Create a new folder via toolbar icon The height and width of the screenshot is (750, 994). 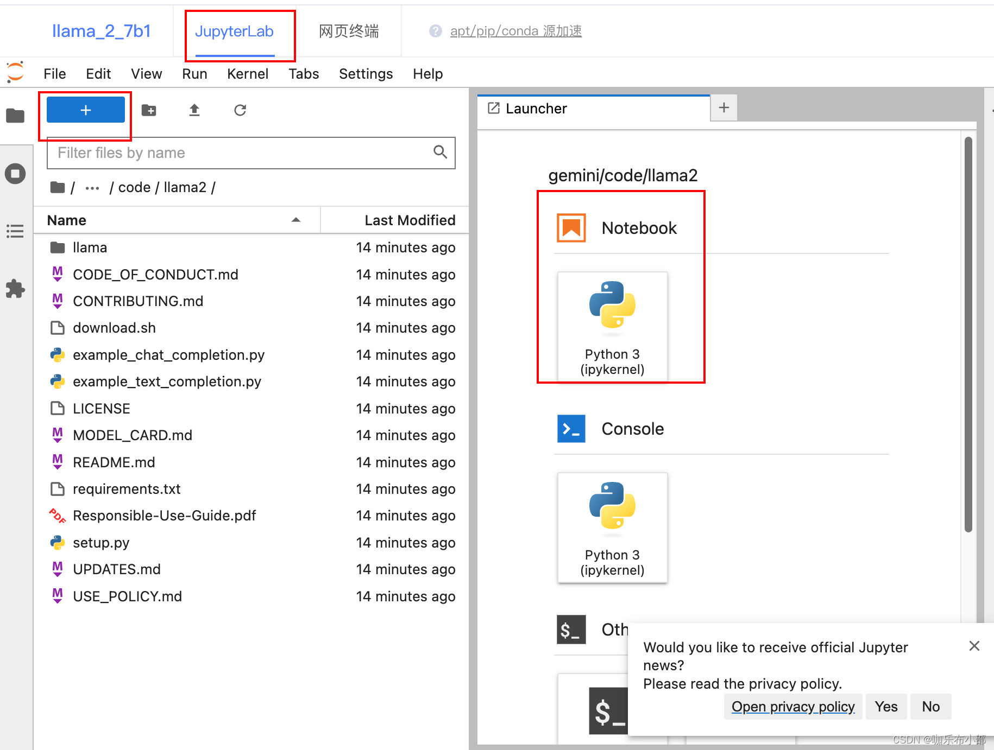149,110
